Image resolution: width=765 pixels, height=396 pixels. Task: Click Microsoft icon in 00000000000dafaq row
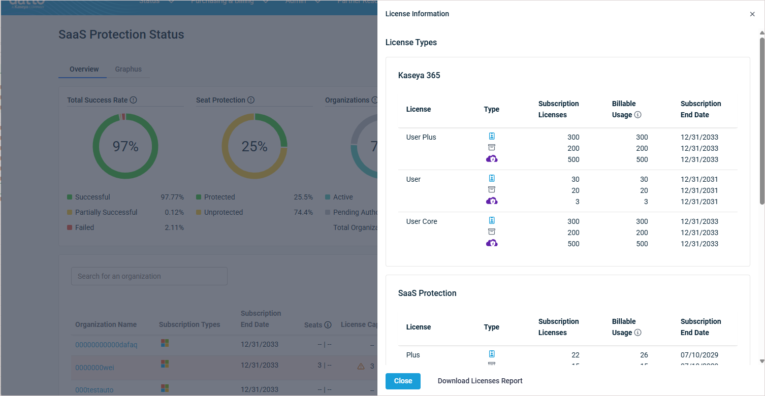click(165, 343)
